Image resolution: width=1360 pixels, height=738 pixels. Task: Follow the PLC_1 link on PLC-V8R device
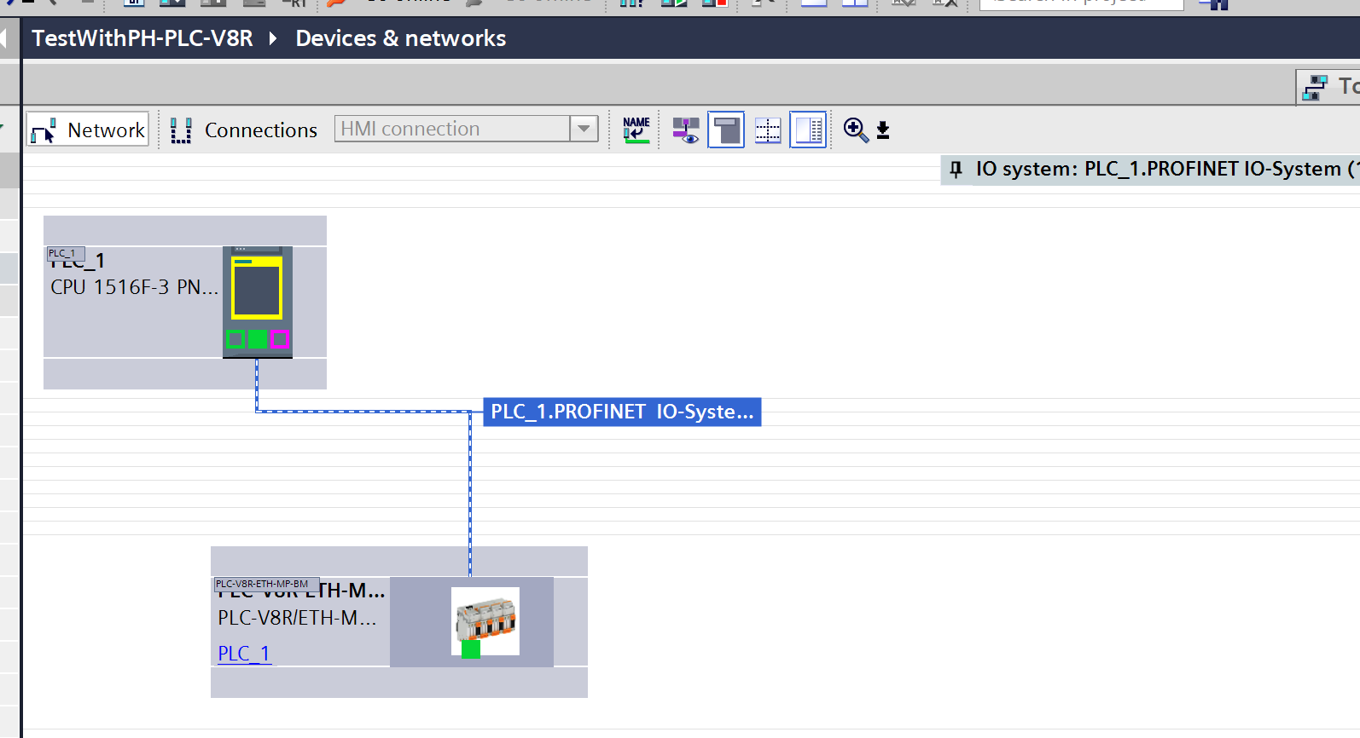244,653
